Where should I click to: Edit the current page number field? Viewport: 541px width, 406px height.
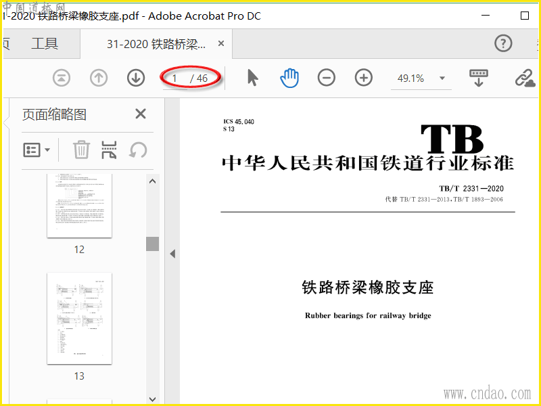[175, 78]
